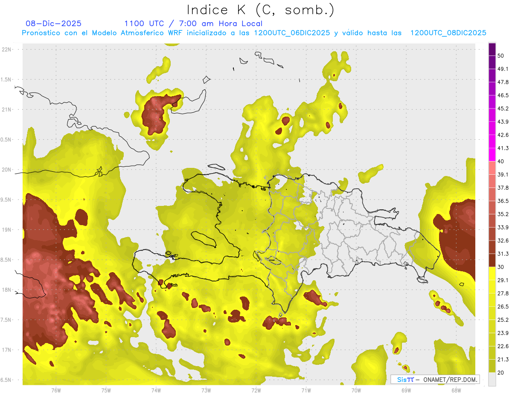512x396 pixels.
Task: Click the "70W" longitude label
Action: [356, 390]
